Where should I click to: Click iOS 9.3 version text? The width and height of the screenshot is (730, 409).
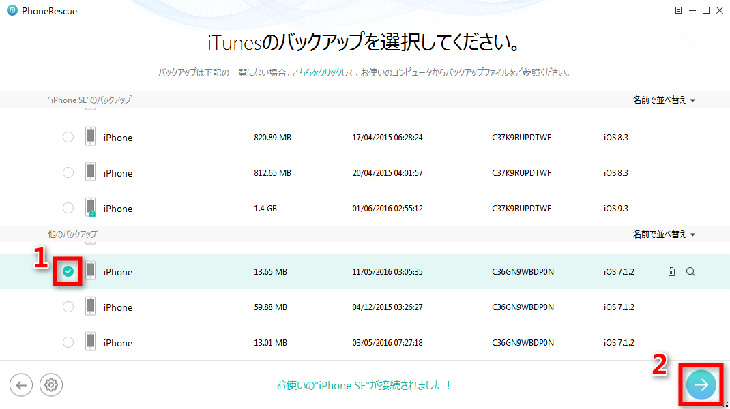point(616,209)
